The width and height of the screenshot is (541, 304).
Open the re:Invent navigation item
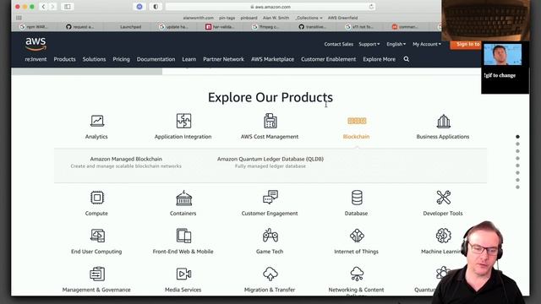pyautogui.click(x=36, y=59)
